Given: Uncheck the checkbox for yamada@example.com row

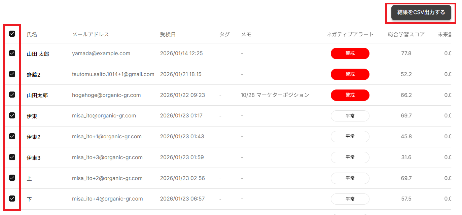Looking at the screenshot, I should [x=12, y=53].
